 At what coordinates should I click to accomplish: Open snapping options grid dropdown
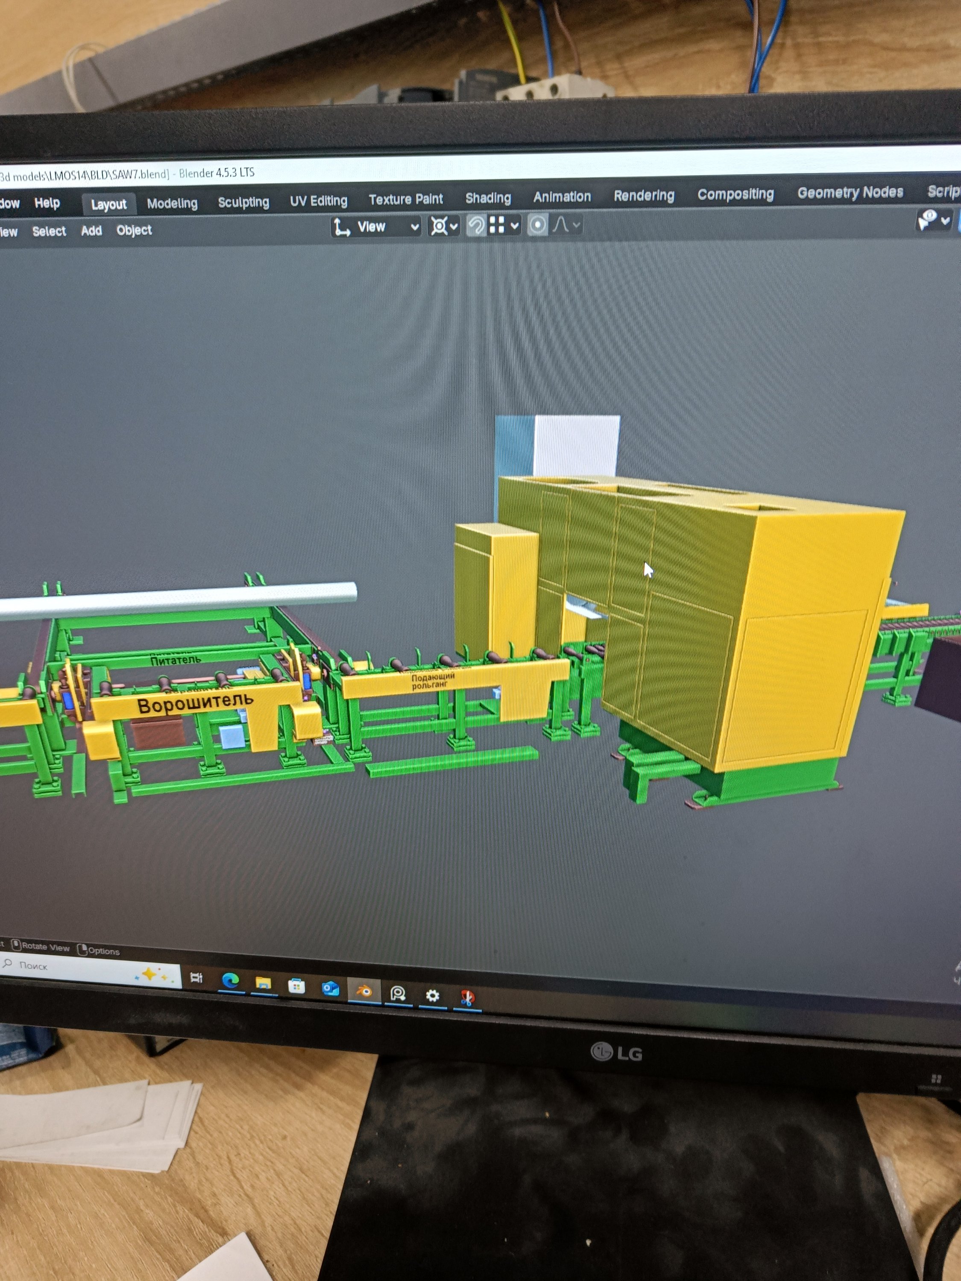pos(504,225)
